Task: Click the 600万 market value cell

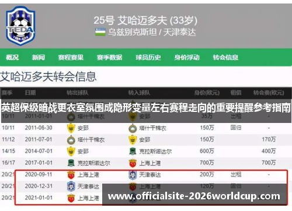Action: point(207,151)
